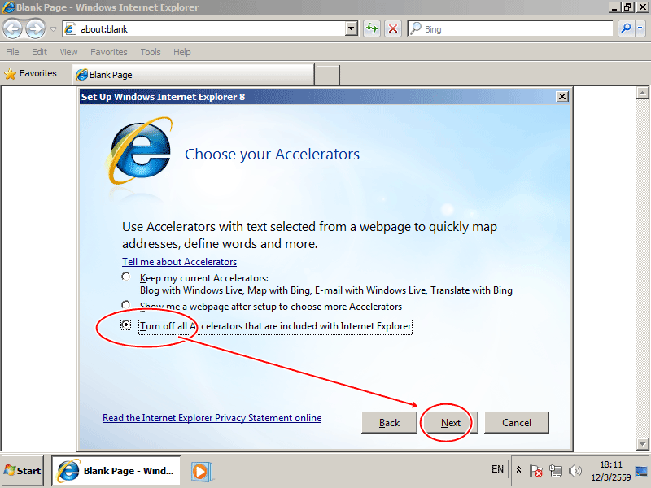
Task: Click the New Tab button
Action: 328,75
